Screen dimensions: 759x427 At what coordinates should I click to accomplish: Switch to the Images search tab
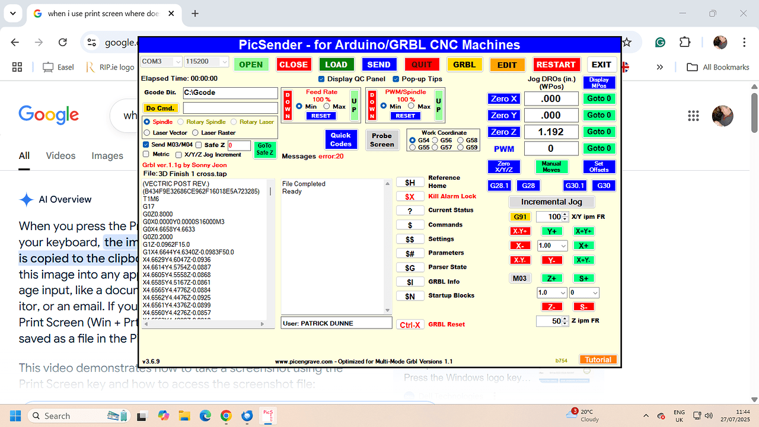pos(107,155)
